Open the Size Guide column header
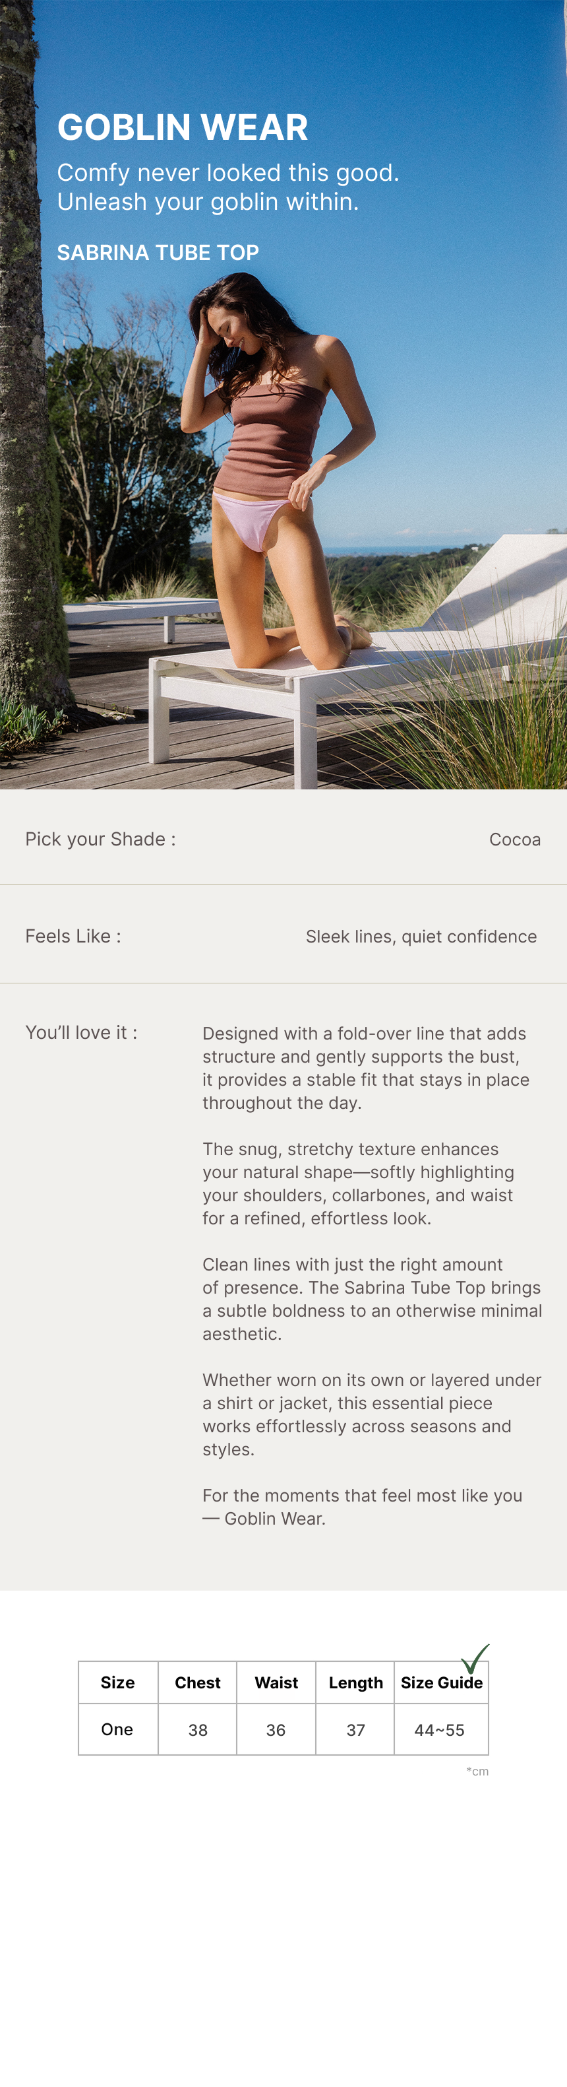 [x=442, y=1682]
